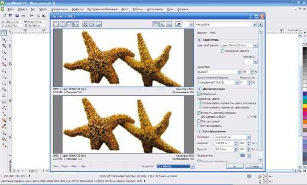The image size is (307, 185).
Task: Open the Настройка preset dropdown
Action: 254,24
